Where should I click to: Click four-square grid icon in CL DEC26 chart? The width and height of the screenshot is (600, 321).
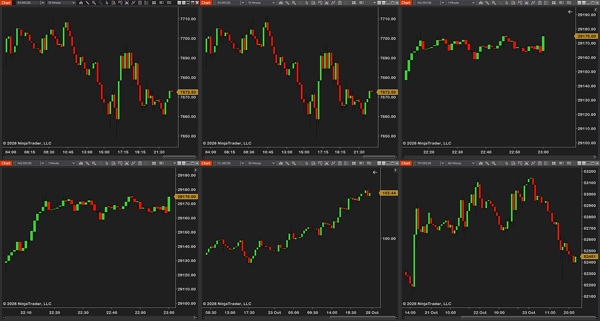(x=353, y=163)
